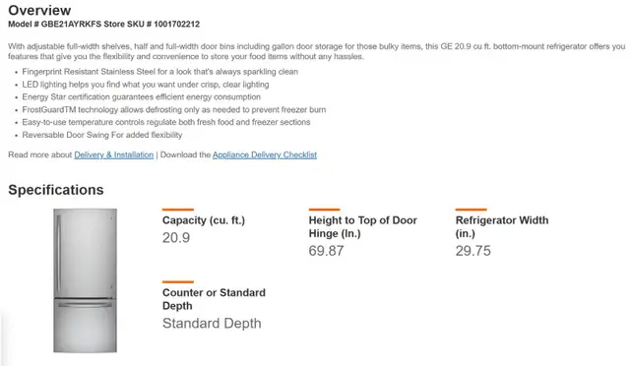This screenshot has width=630, height=366.
Task: Click Height to Top of Door Hinge label
Action: [363, 227]
